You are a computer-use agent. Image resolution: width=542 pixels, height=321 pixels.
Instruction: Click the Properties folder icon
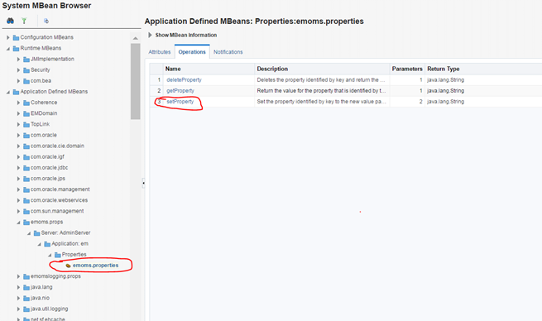[x=58, y=255]
